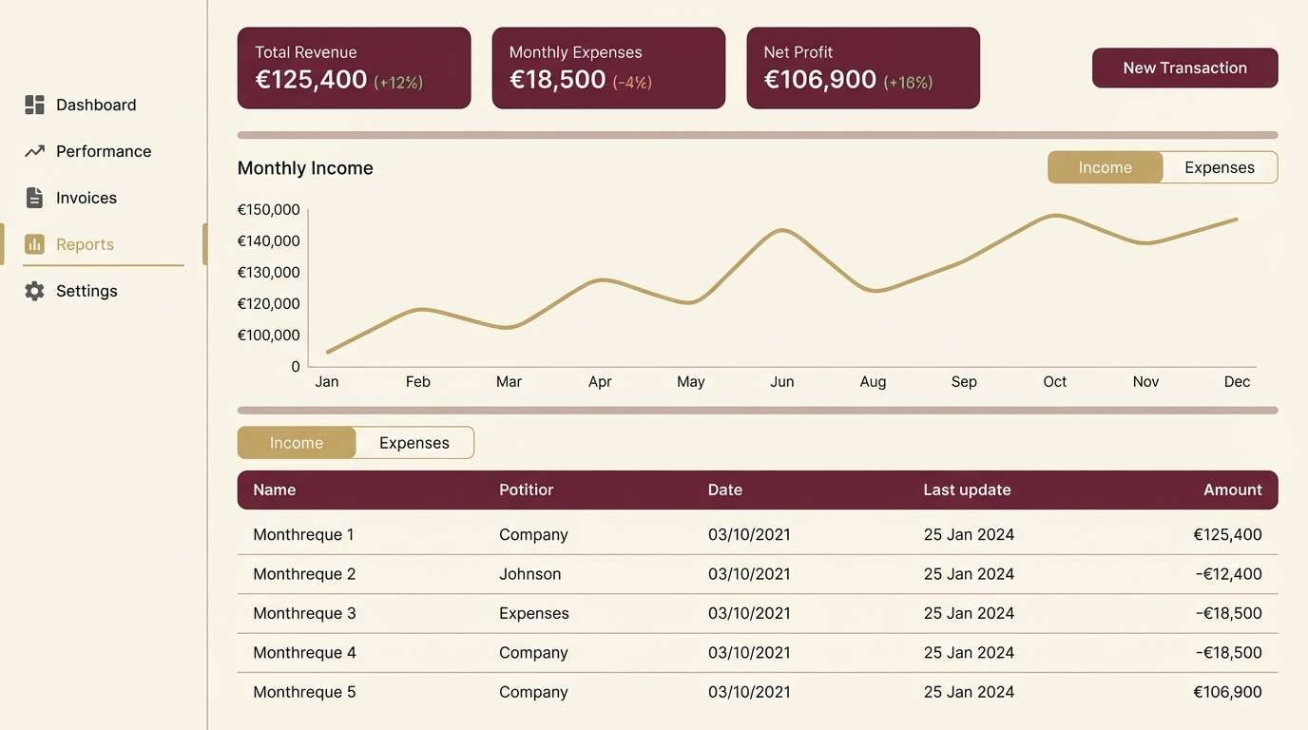
Task: Sort by the Amount column header
Action: click(x=1232, y=489)
